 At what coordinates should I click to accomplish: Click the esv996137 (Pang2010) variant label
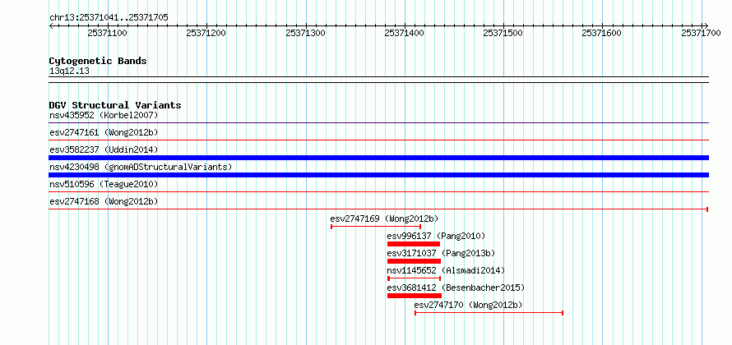coord(437,236)
